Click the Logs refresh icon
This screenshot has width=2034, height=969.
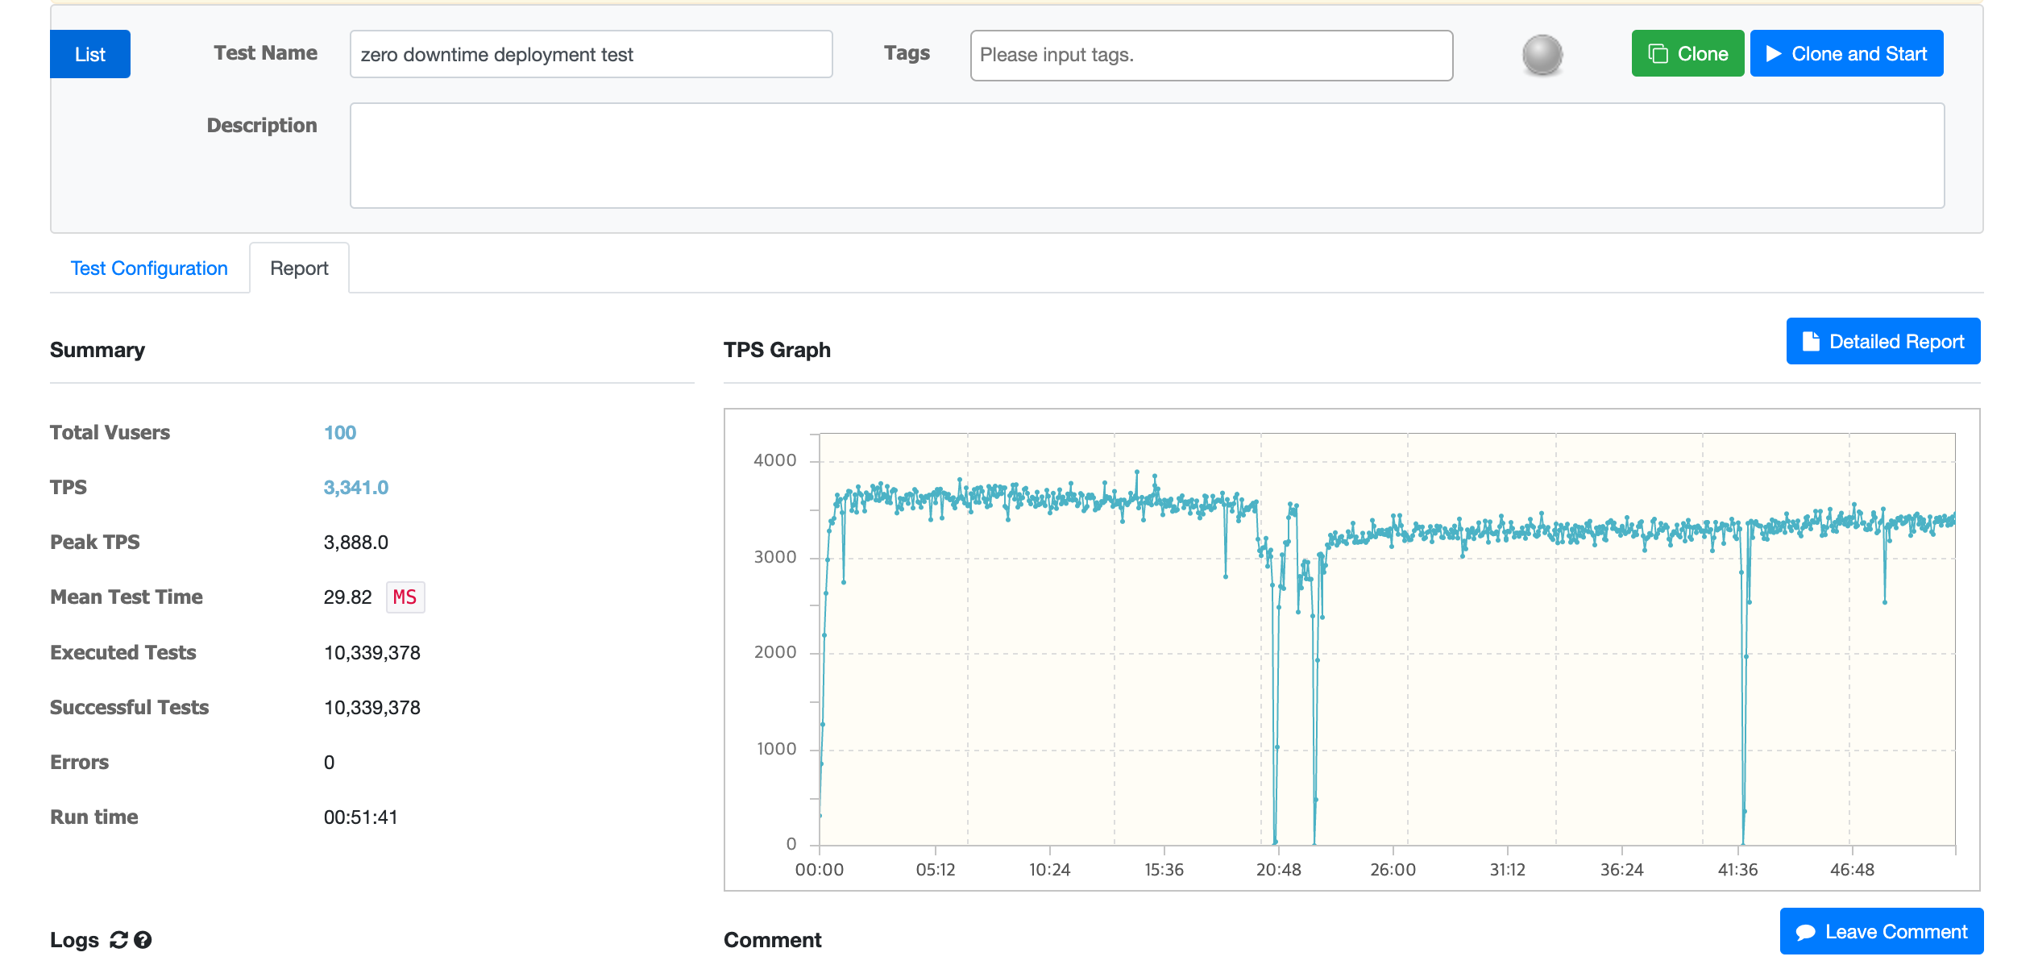118,940
